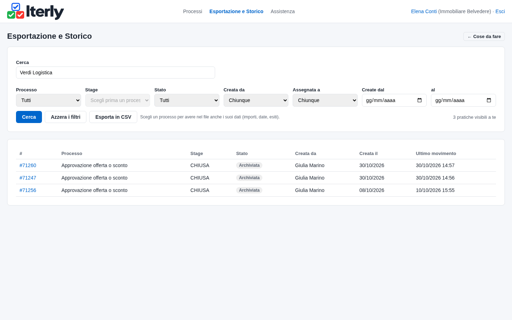
Task: Open the Assistenza menu item
Action: tap(283, 11)
